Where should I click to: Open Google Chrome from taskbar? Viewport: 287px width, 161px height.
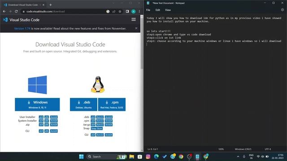point(181,157)
